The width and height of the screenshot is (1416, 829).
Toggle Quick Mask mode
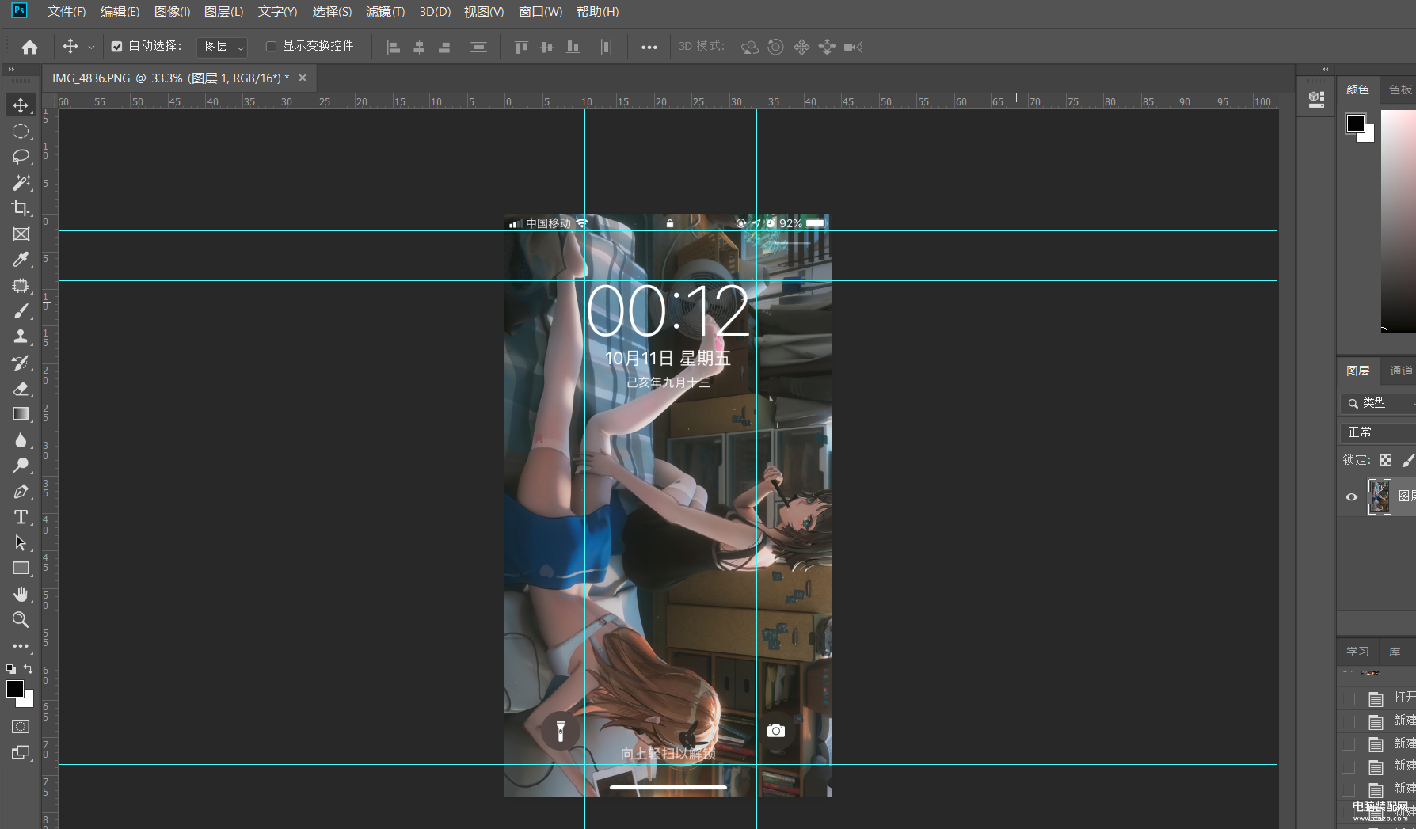(x=21, y=726)
